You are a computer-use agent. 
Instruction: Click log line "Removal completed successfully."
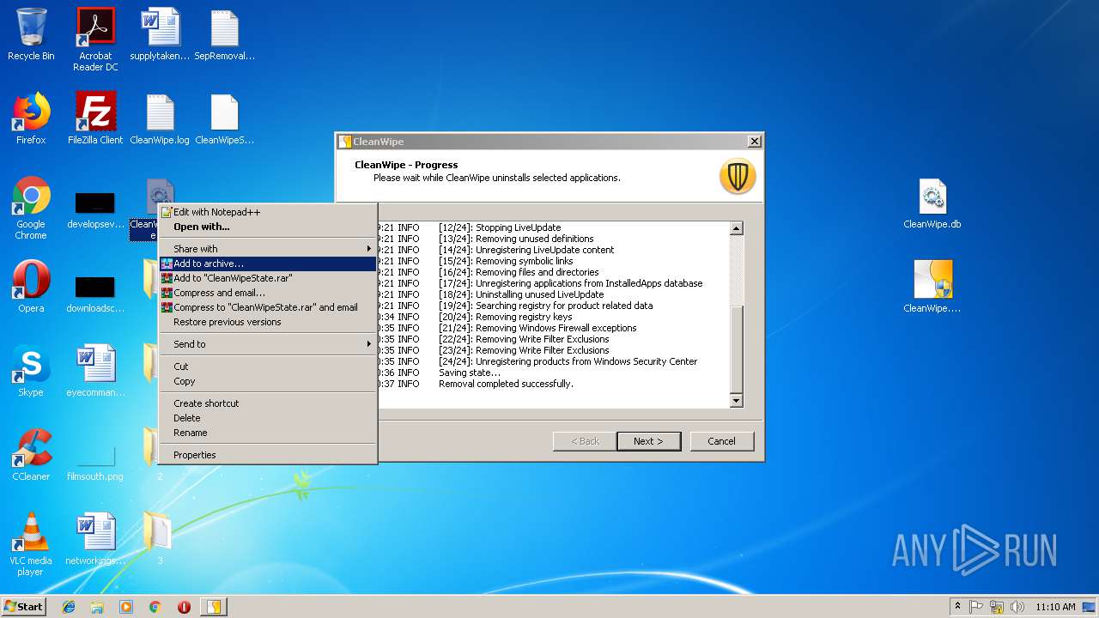tap(506, 384)
